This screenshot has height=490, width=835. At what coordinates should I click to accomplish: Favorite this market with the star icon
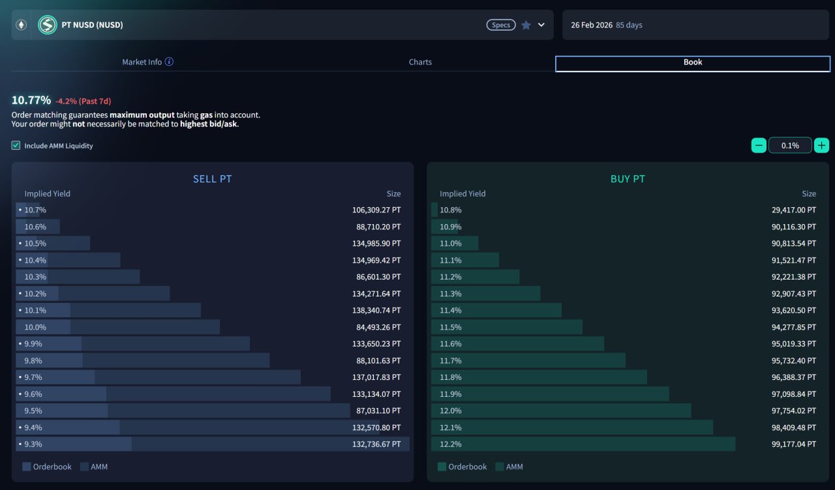(526, 25)
